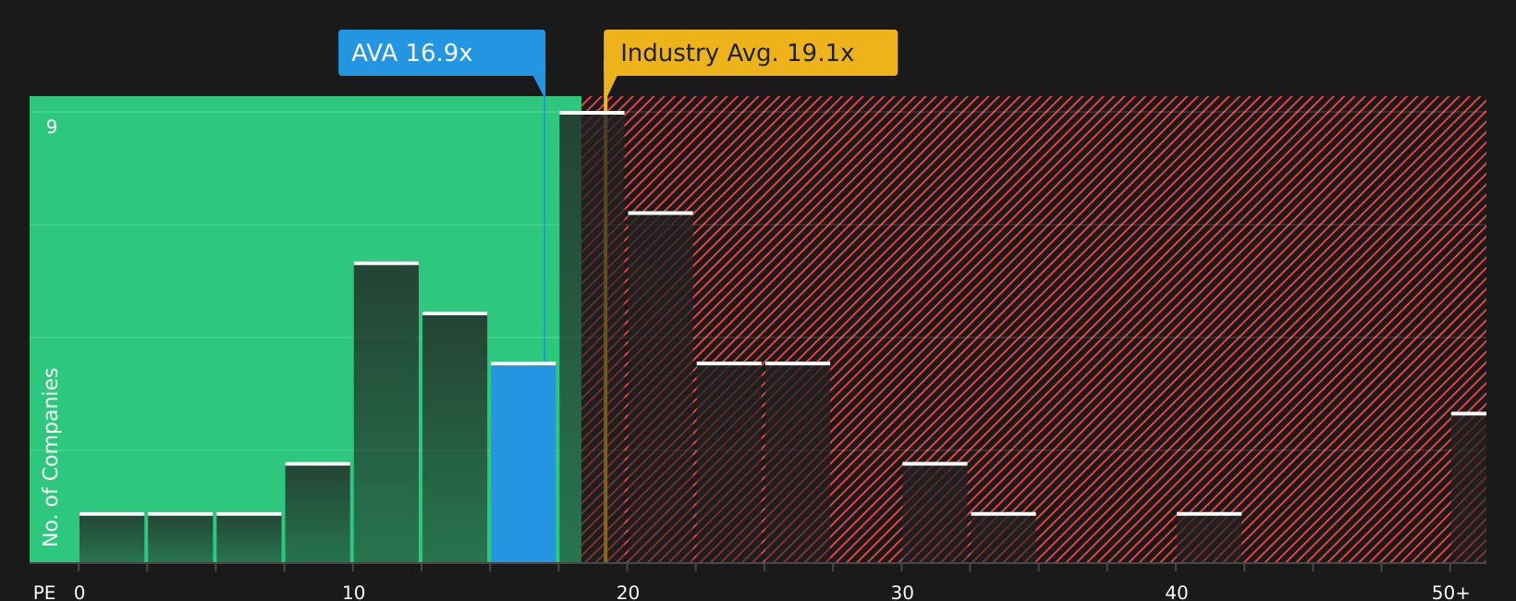Click the Industry Avg. 19.1x label

click(x=751, y=53)
